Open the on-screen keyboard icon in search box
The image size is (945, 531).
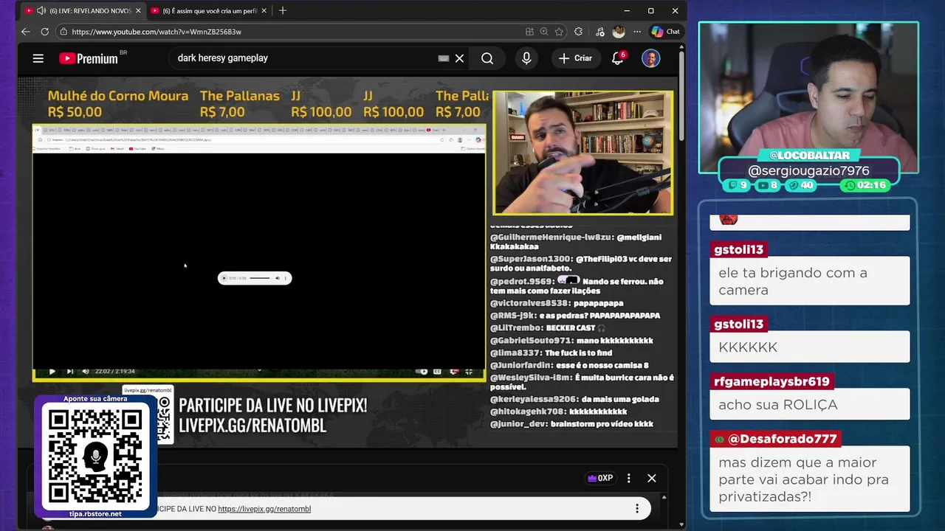(444, 58)
